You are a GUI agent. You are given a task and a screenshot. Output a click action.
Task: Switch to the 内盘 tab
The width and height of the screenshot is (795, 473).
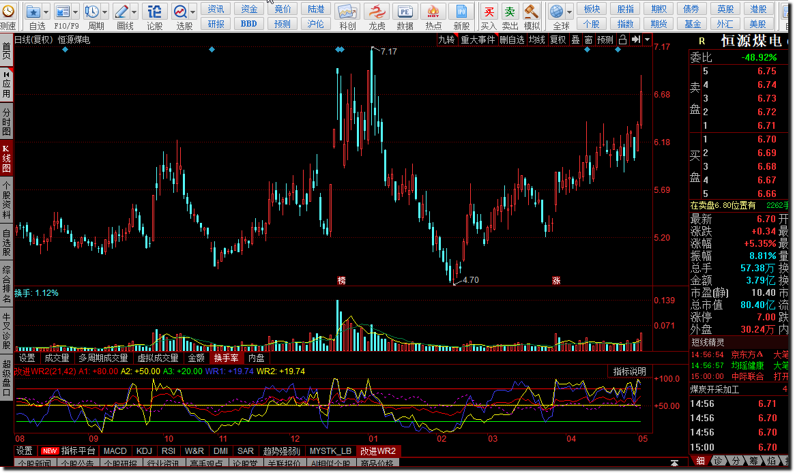tap(257, 358)
